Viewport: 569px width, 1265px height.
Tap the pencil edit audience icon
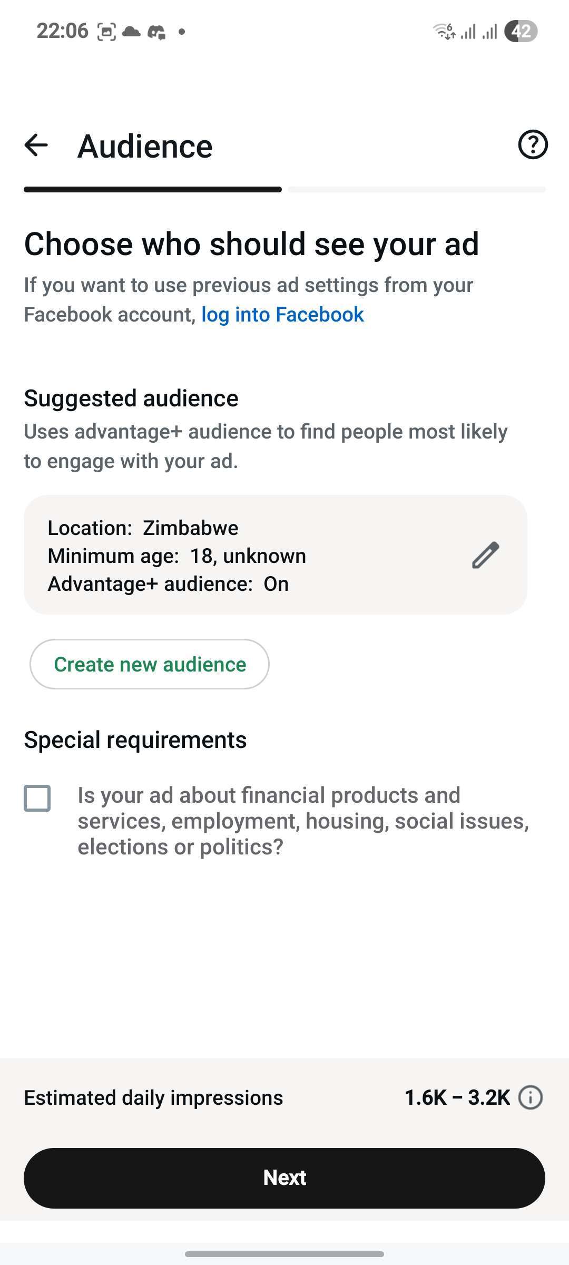tap(485, 555)
